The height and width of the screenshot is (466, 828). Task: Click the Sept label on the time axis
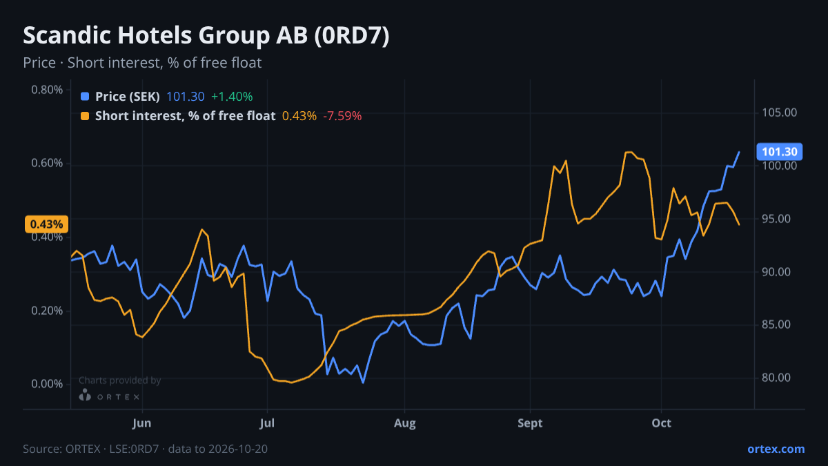pyautogui.click(x=530, y=423)
